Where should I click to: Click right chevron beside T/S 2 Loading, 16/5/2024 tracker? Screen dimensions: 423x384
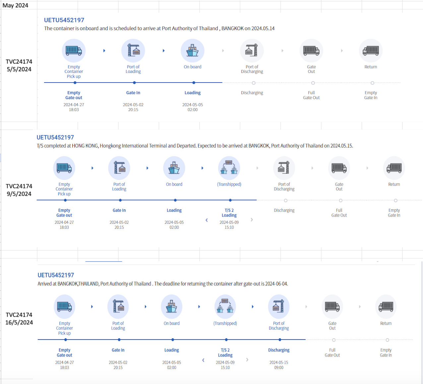(247, 360)
